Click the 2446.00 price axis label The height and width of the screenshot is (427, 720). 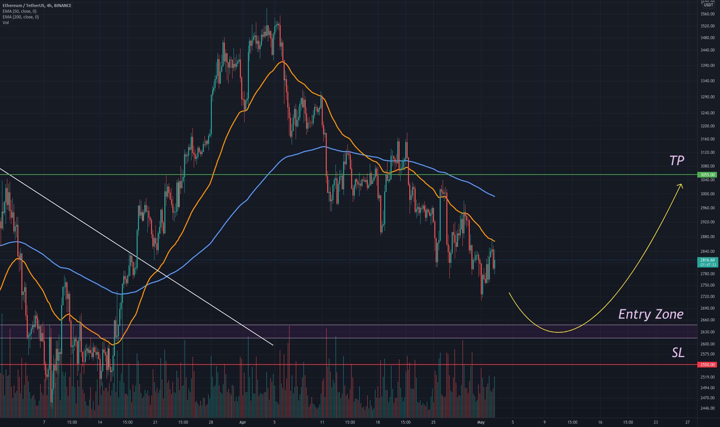pyautogui.click(x=707, y=408)
